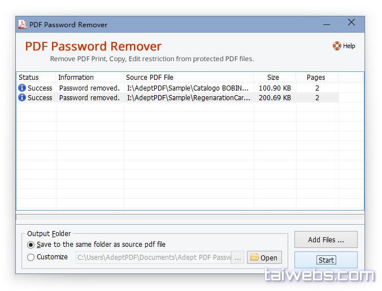This screenshot has height=291, width=382.
Task: Select the Customize radio option
Action: click(x=31, y=257)
